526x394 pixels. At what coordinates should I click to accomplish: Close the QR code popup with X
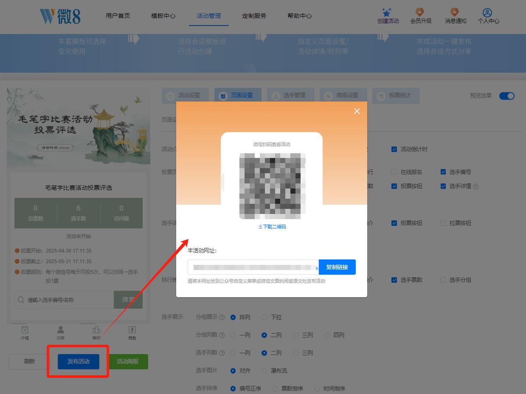(357, 111)
